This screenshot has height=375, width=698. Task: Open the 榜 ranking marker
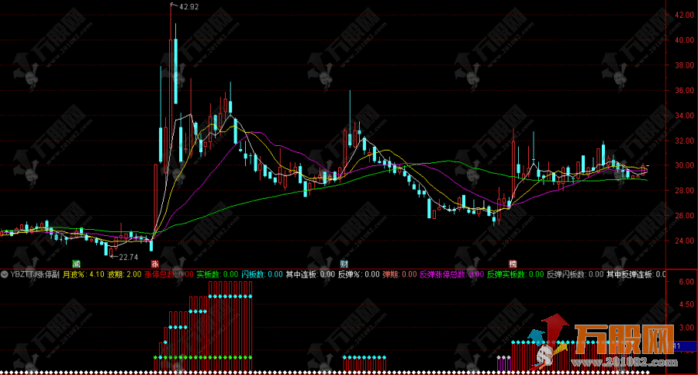[513, 263]
